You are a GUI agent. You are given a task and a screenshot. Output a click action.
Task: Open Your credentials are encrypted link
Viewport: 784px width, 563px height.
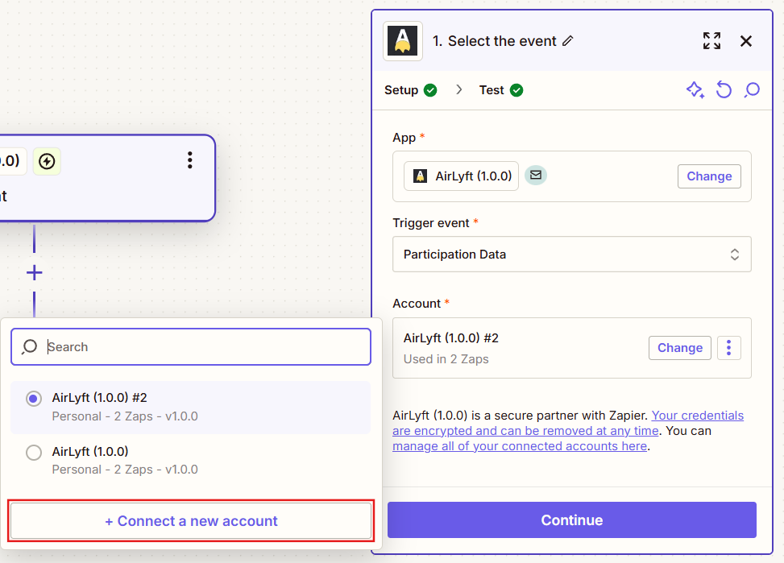[568, 423]
